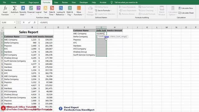Select column A header
Screen dimensions: 199x112
point(15,27)
